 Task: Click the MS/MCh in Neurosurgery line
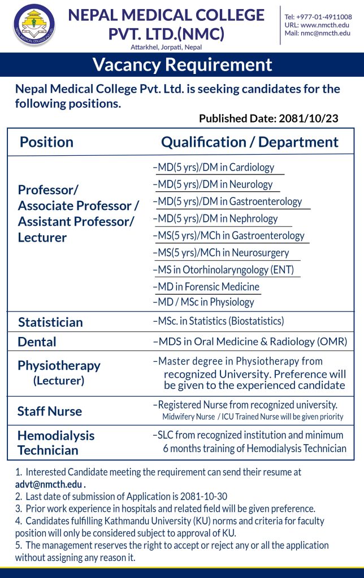tap(223, 253)
